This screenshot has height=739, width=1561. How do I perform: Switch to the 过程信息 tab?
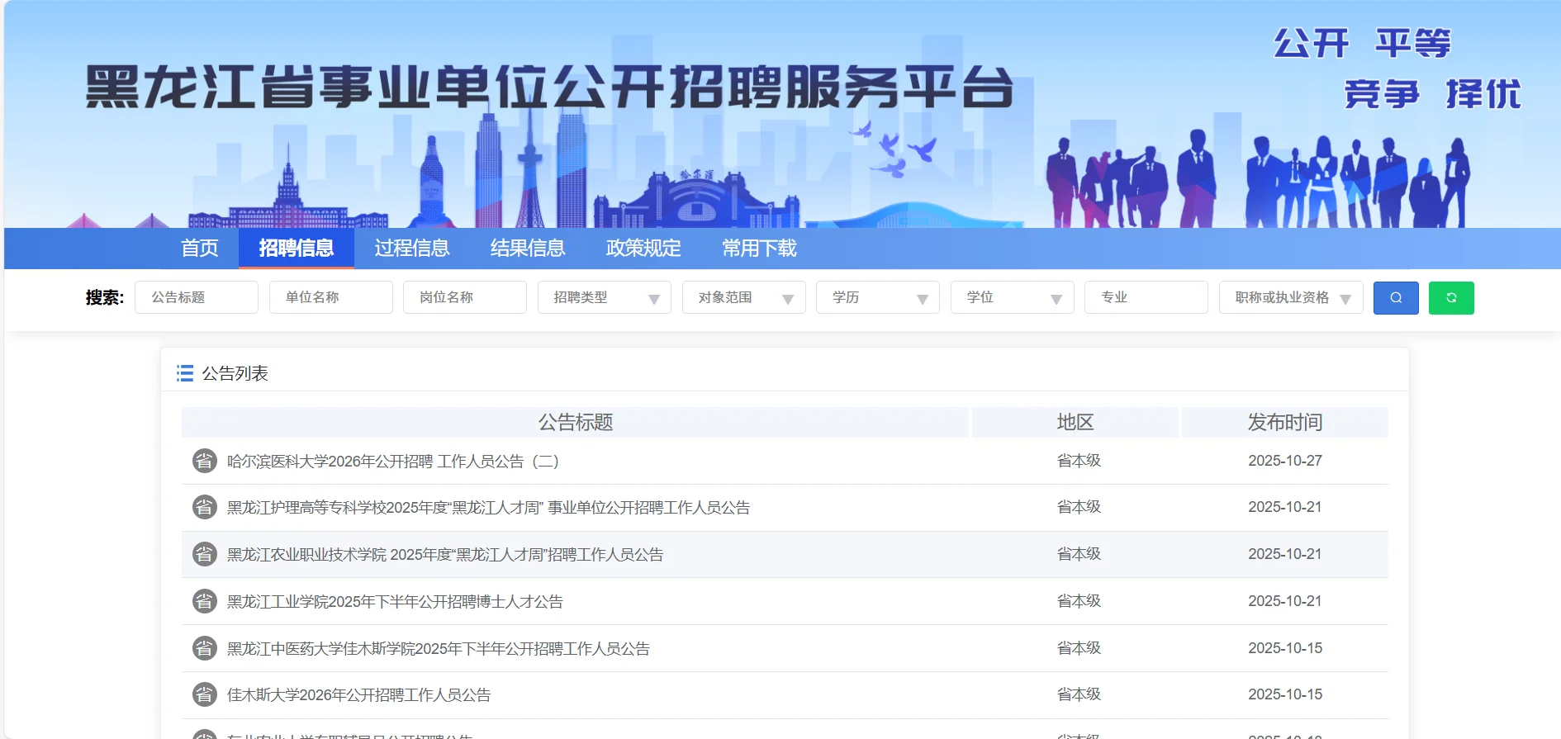[412, 248]
